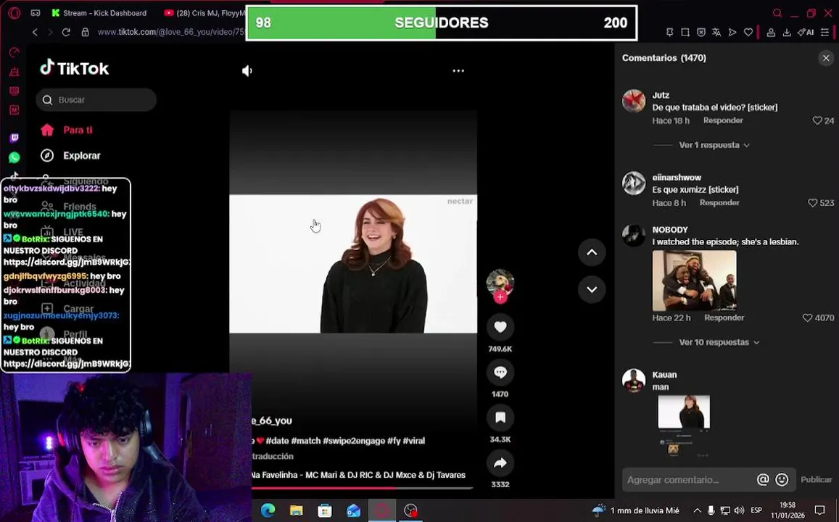The height and width of the screenshot is (522, 839).
Task: Reply to NOBODY's comment via Responder
Action: (x=724, y=318)
